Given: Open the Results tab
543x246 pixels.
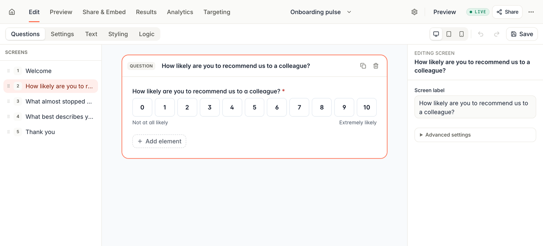Looking at the screenshot, I should click(146, 12).
